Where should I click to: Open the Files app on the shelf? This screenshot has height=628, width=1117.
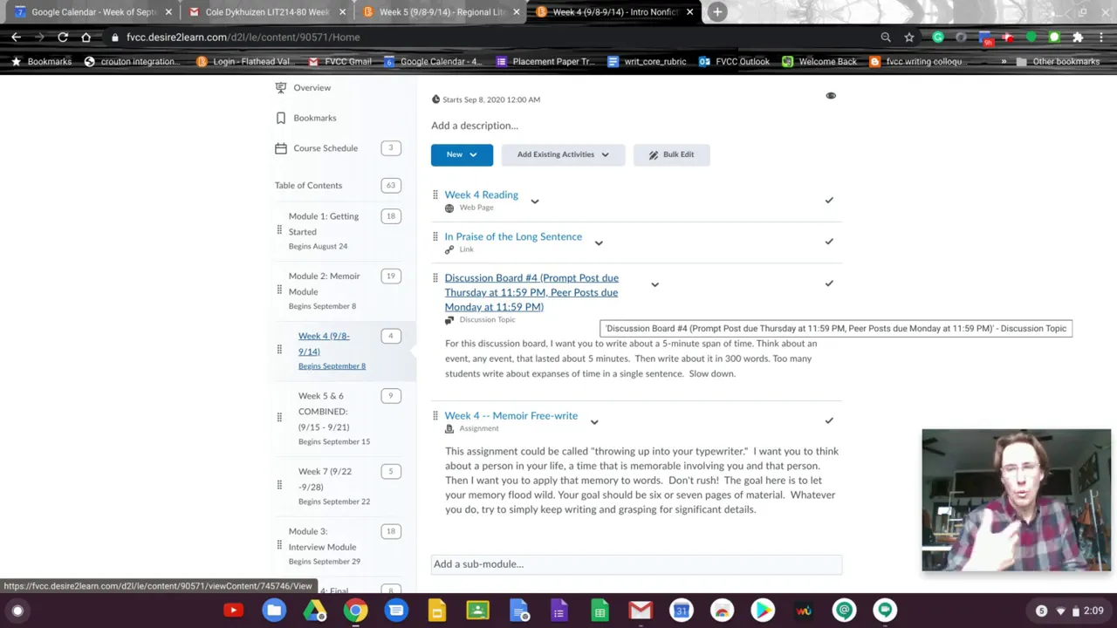[x=274, y=611]
